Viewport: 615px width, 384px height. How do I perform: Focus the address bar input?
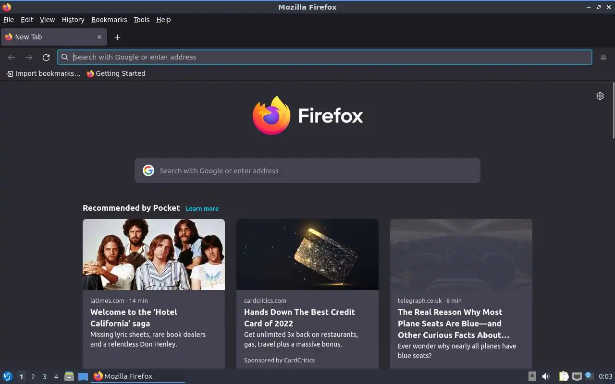[x=325, y=57]
